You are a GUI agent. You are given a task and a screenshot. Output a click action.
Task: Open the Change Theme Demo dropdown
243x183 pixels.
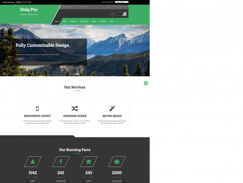click(23, 2)
